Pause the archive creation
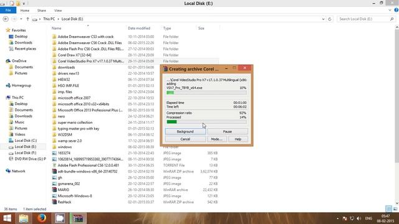399x224 pixels. pyautogui.click(x=227, y=131)
